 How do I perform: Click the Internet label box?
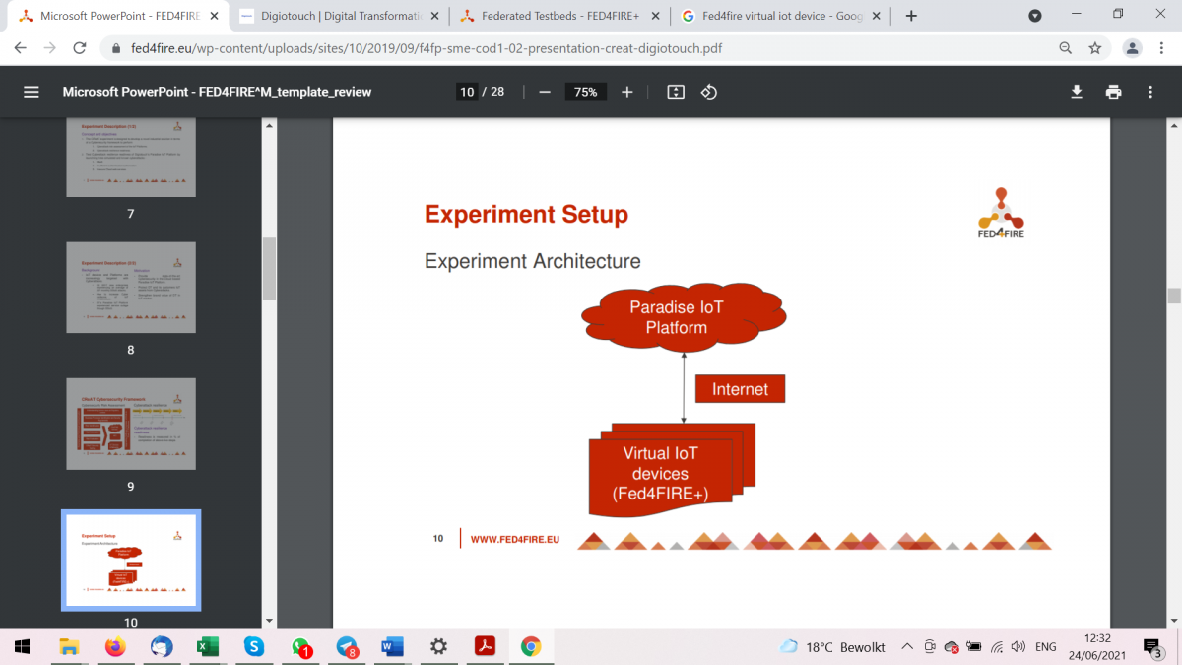740,389
